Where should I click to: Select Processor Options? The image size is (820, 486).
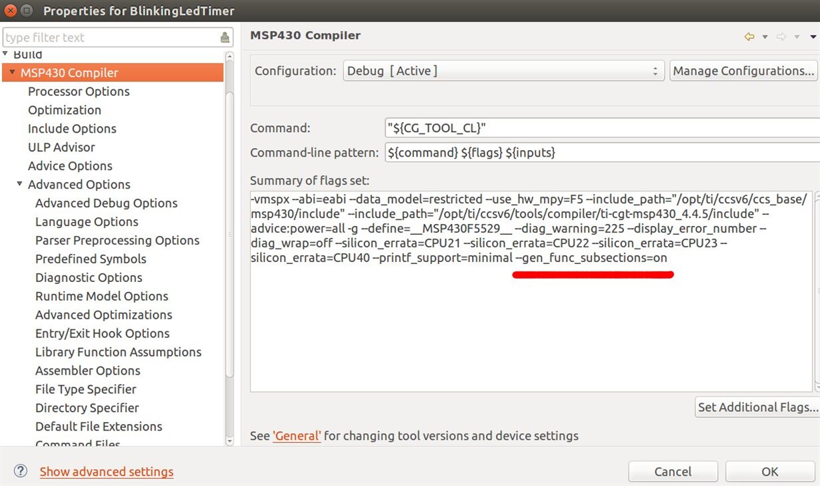coord(79,91)
